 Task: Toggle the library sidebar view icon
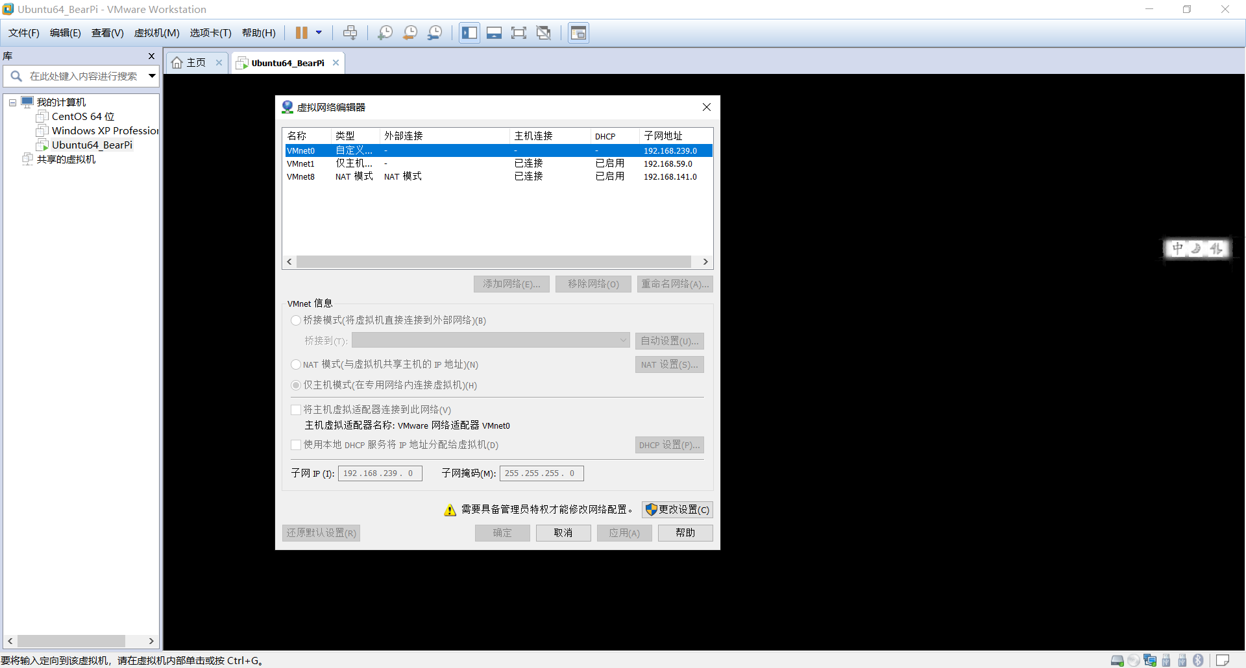[470, 33]
